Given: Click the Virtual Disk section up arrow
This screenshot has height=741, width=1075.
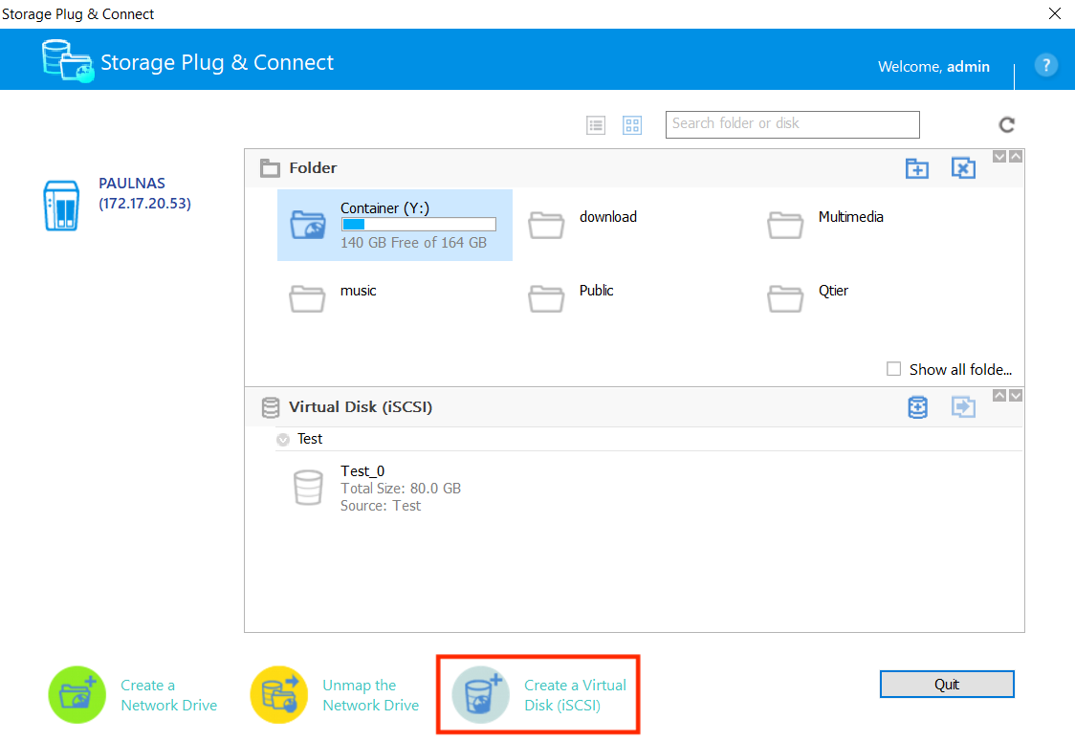Looking at the screenshot, I should [999, 396].
